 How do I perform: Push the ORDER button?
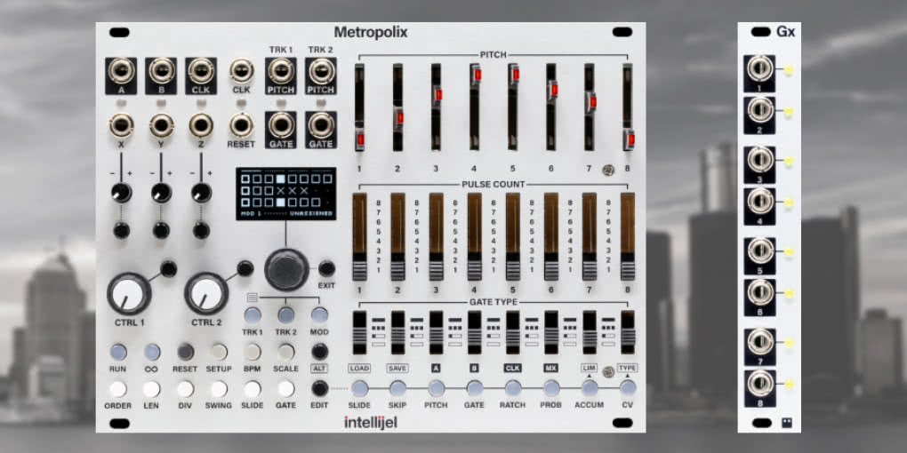point(118,389)
